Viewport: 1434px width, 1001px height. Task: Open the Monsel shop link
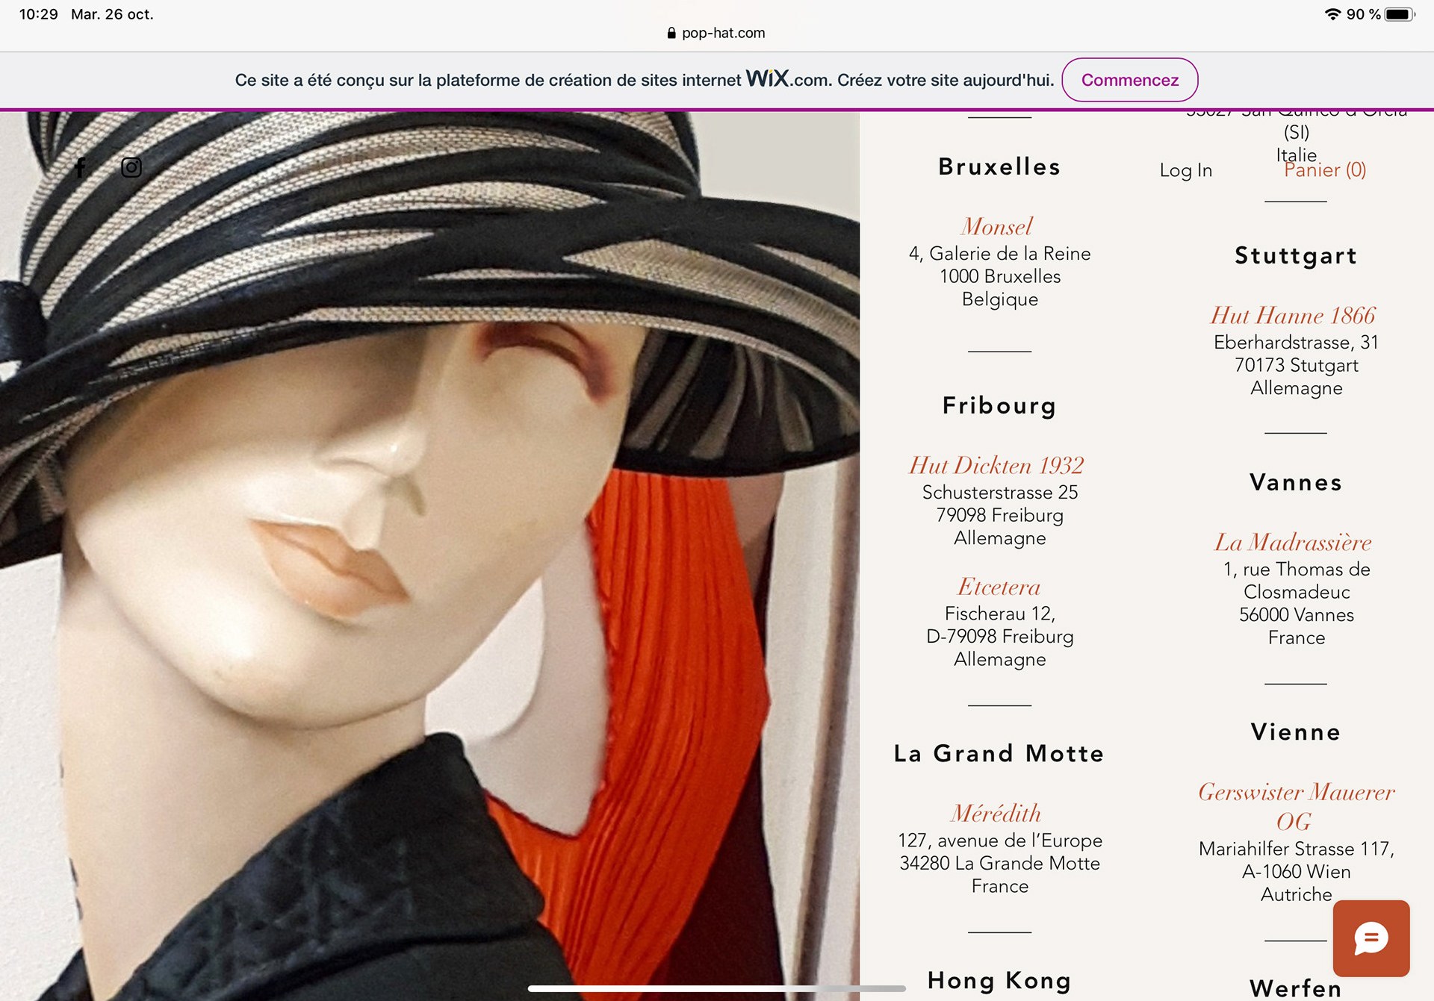(997, 226)
